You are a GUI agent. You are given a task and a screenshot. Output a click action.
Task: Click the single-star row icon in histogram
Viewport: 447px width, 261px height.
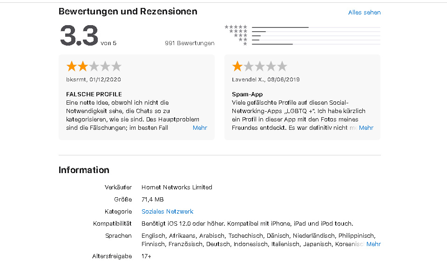click(x=245, y=44)
